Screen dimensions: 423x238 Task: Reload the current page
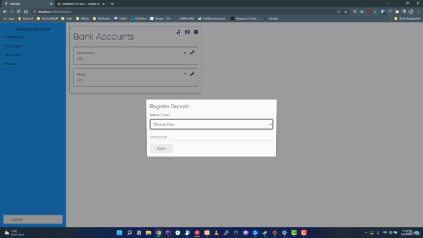[x=19, y=12]
